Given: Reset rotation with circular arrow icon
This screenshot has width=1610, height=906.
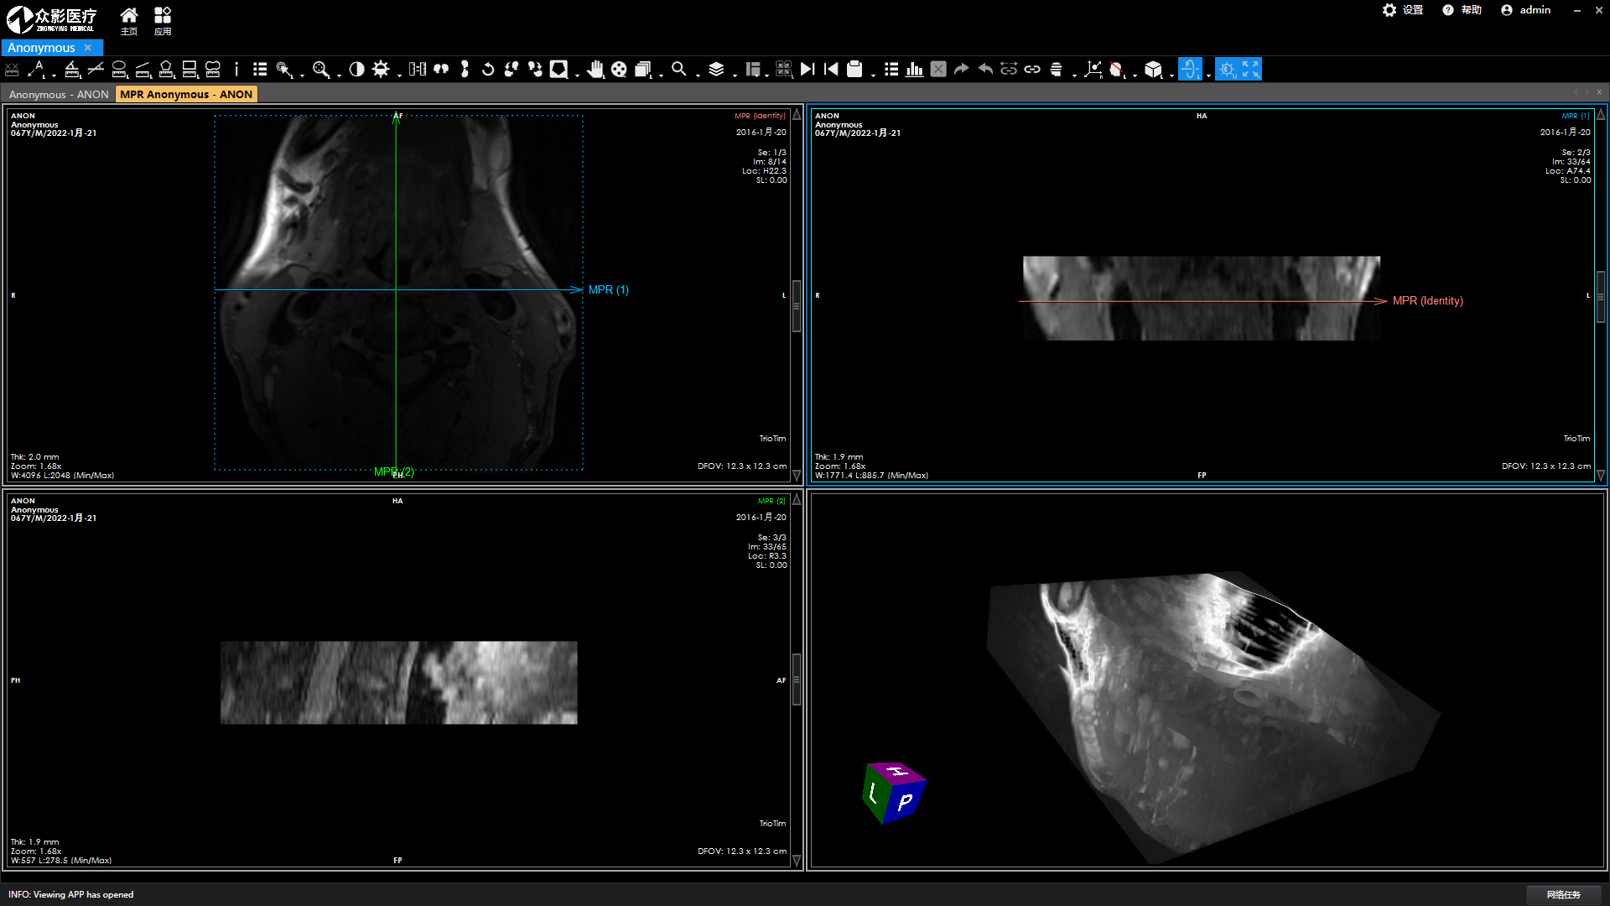Looking at the screenshot, I should [x=488, y=70].
